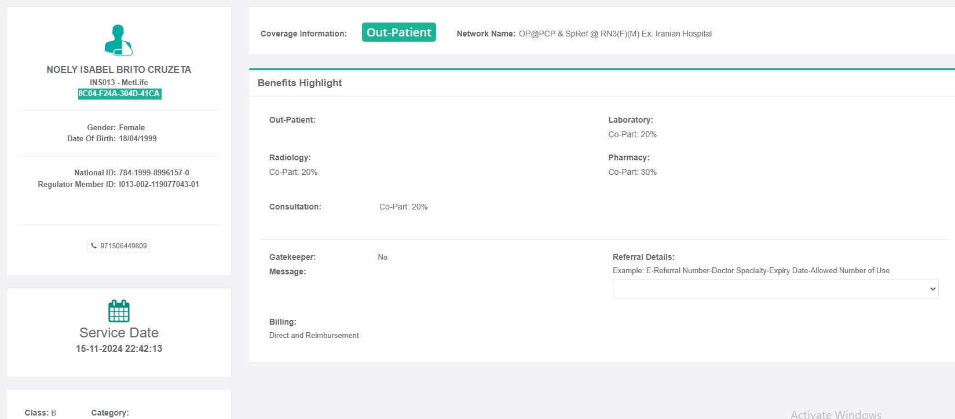Click the Laboratory Co-Part 20% value

click(x=632, y=134)
